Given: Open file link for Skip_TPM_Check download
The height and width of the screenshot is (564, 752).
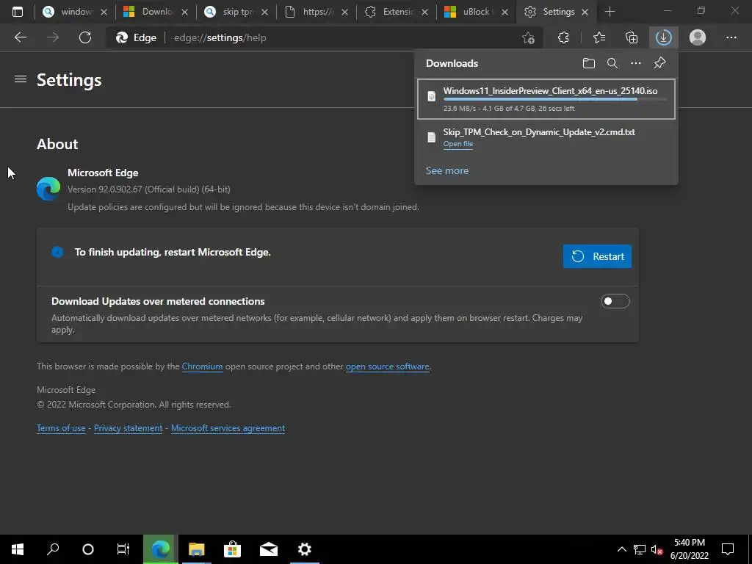Looking at the screenshot, I should (x=458, y=144).
